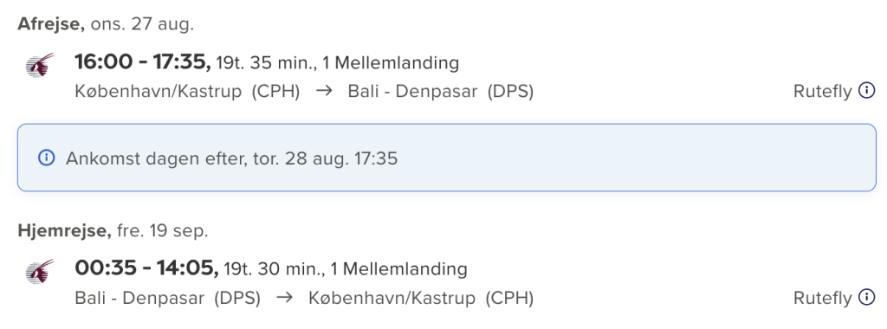Click the Qatar Airways logo on the Afrejse flight

pyautogui.click(x=40, y=65)
